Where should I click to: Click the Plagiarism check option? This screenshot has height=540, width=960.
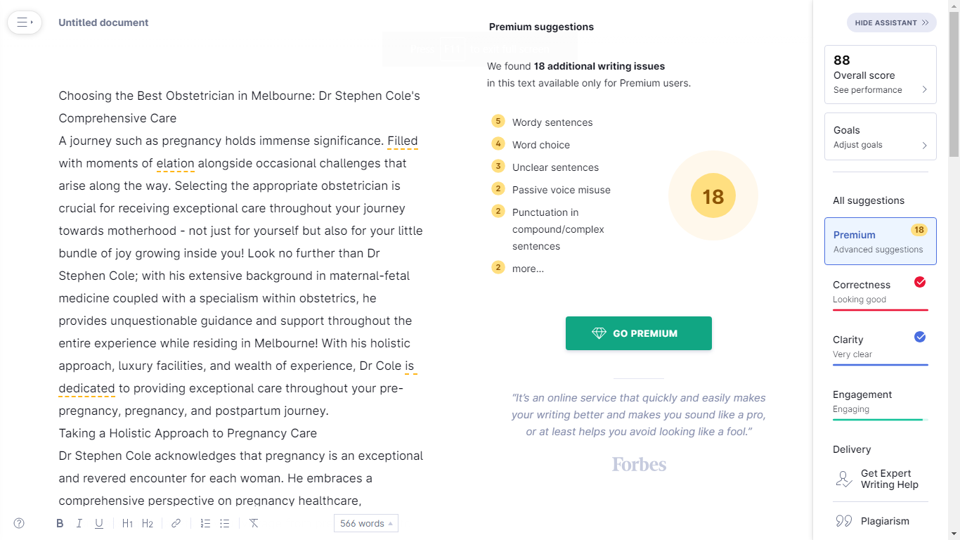pos(880,521)
